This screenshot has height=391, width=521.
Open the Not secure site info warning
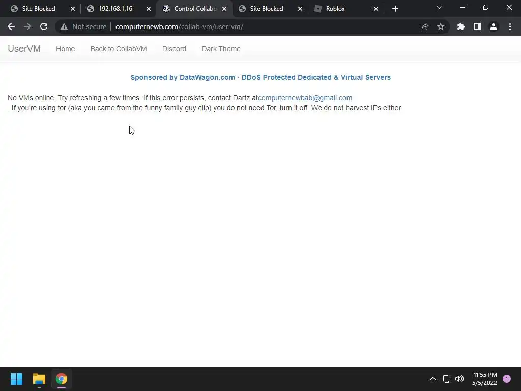pyautogui.click(x=83, y=26)
